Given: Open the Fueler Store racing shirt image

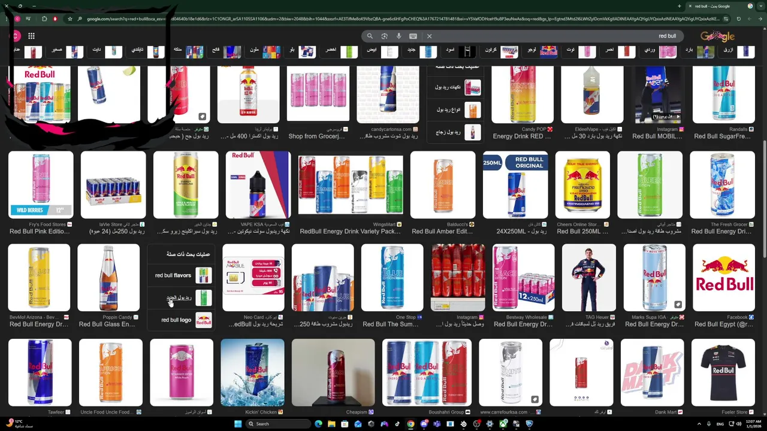Looking at the screenshot, I should coord(723,372).
